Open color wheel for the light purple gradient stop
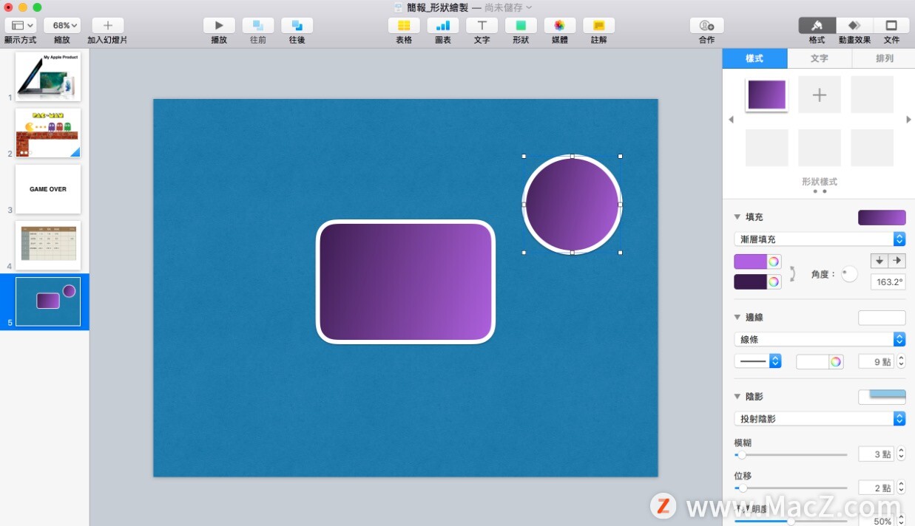Image resolution: width=915 pixels, height=526 pixels. (774, 262)
